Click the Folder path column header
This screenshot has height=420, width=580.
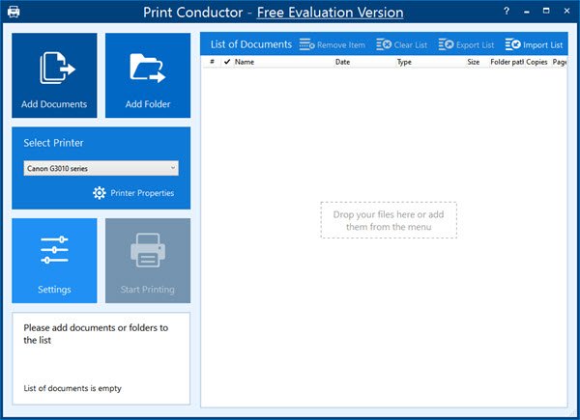(x=507, y=62)
